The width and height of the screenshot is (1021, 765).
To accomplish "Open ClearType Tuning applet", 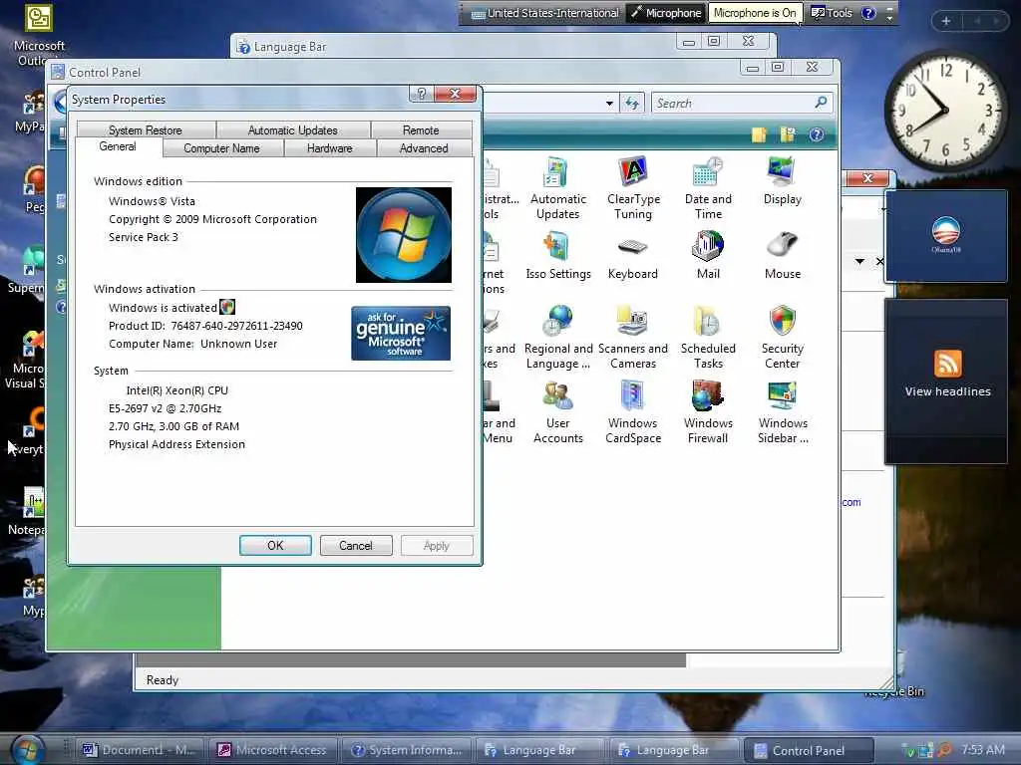I will tap(633, 188).
